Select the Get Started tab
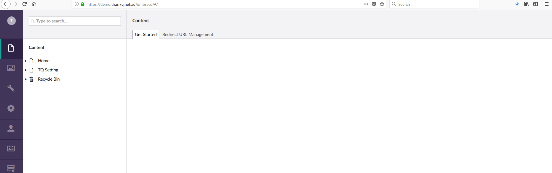Screen dimensions: 552x173 [x=146, y=35]
